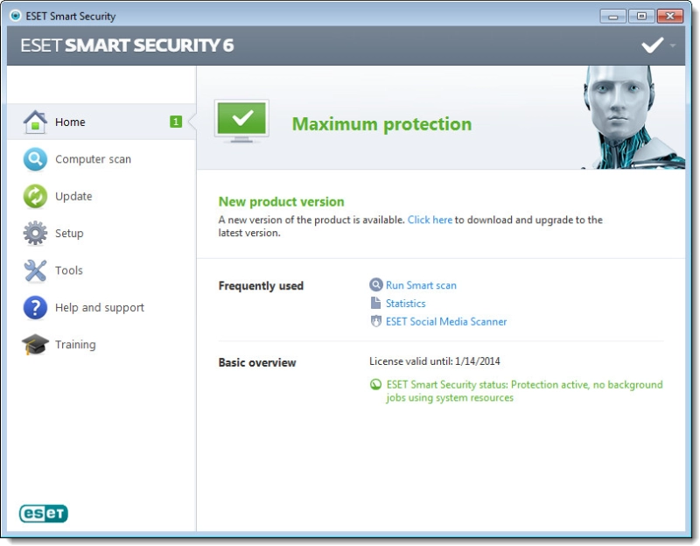
Task: Click the Home house icon
Action: pyautogui.click(x=35, y=122)
